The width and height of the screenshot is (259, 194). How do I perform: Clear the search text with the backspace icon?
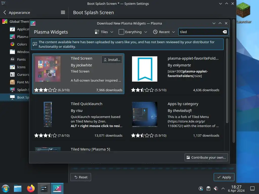225,32
